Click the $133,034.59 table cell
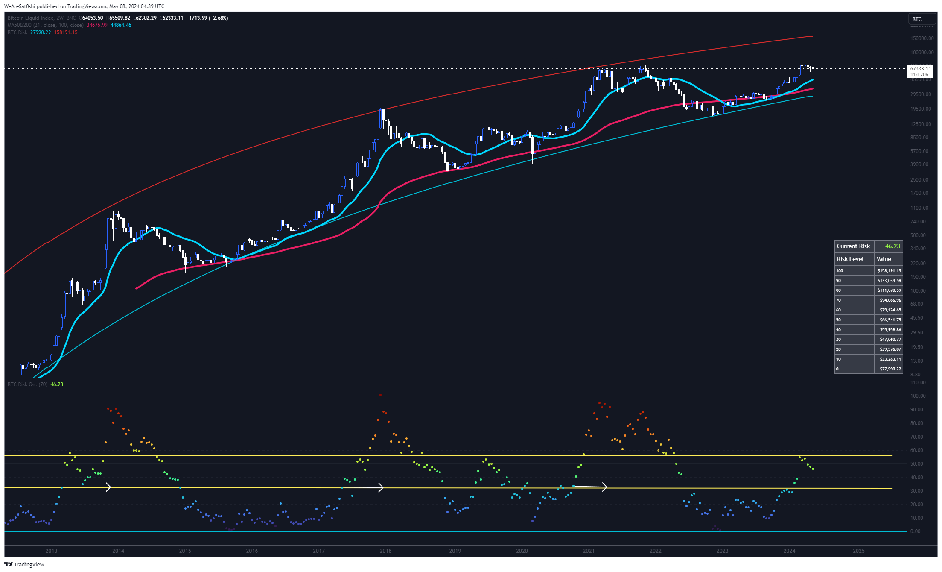 coord(889,280)
